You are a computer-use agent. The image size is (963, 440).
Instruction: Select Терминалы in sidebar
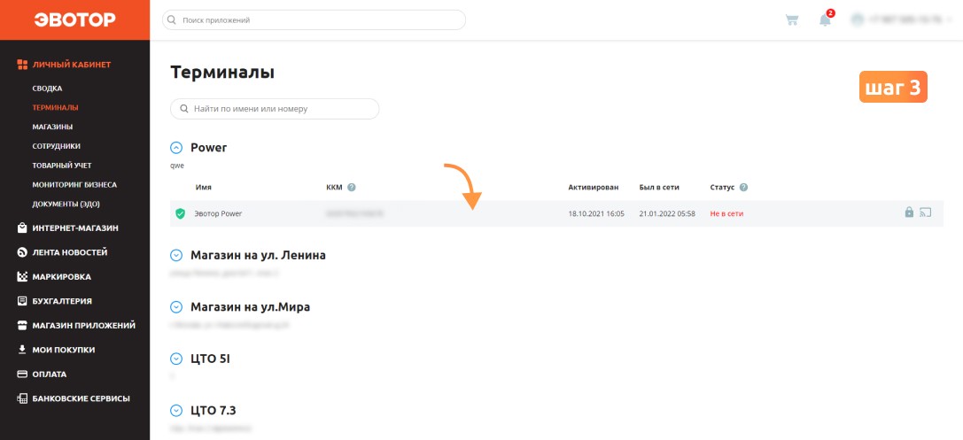[x=55, y=107]
